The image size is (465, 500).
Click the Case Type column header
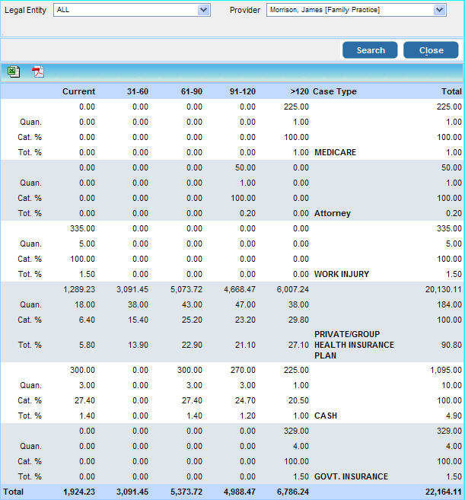point(335,91)
